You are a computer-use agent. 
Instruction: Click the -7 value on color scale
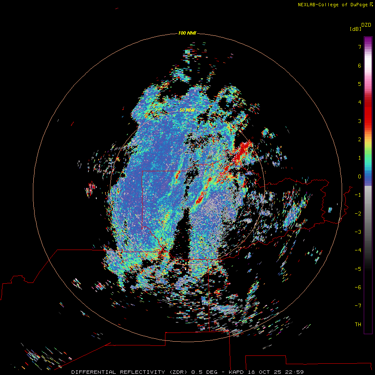358,306
